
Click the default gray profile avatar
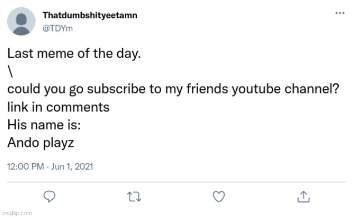pyautogui.click(x=21, y=21)
